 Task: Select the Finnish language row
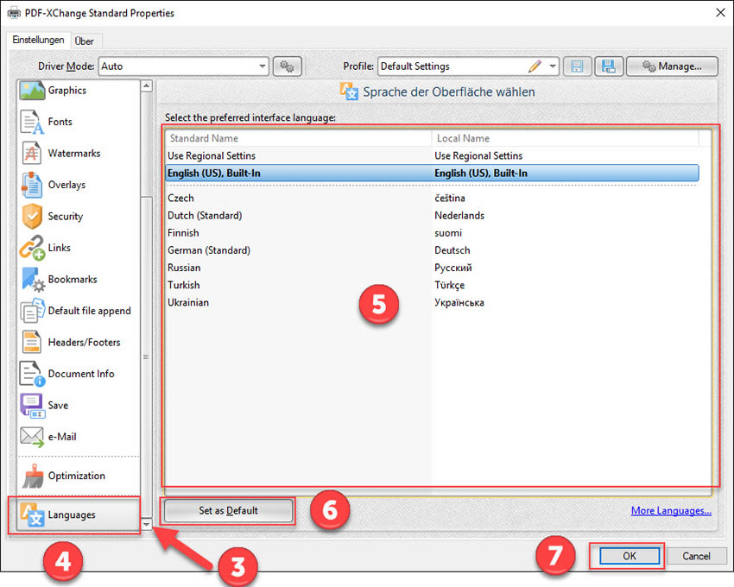click(433, 233)
